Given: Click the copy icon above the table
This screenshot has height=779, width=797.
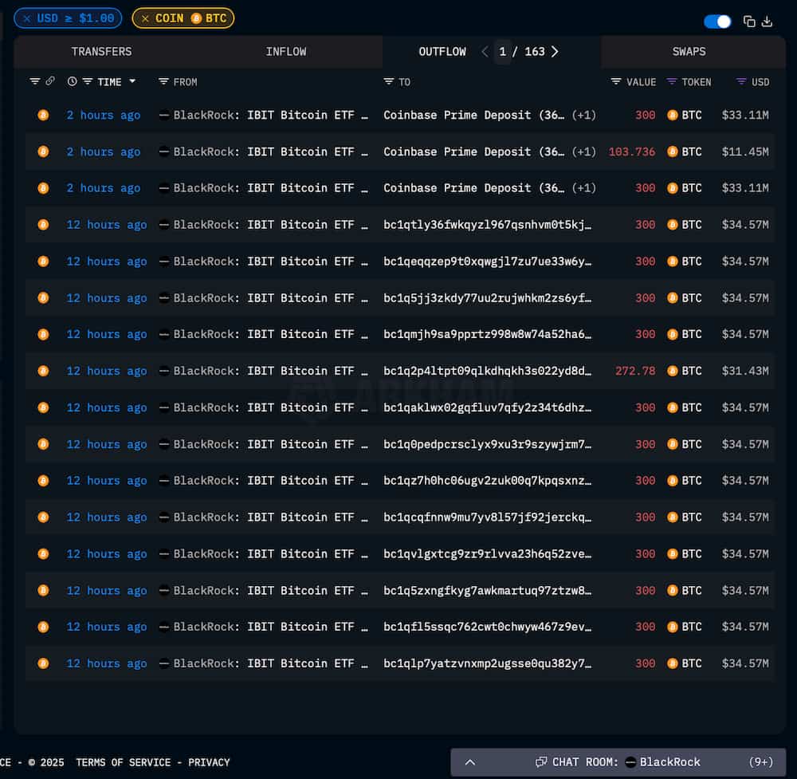Looking at the screenshot, I should pyautogui.click(x=749, y=22).
